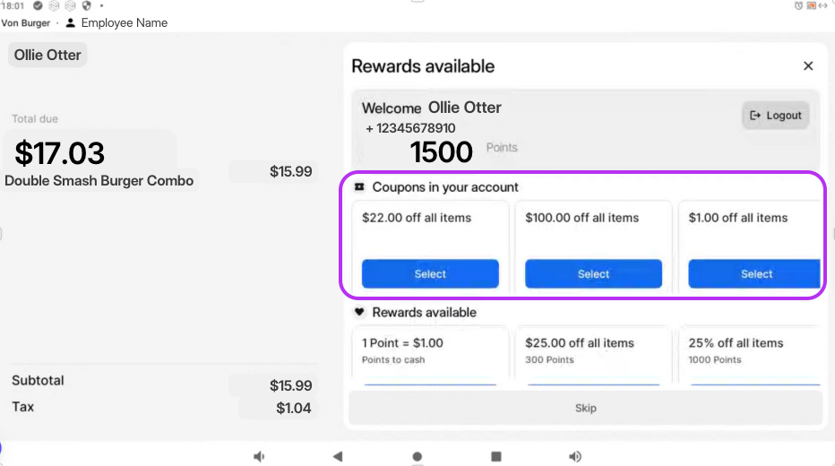The width and height of the screenshot is (835, 466).
Task: Select the $1.00 off all items coupon
Action: [x=754, y=273]
